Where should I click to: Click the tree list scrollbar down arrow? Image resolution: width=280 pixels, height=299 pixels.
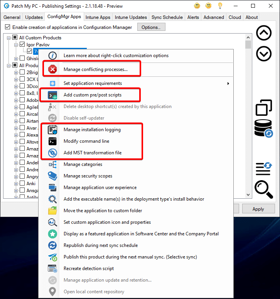(248, 195)
